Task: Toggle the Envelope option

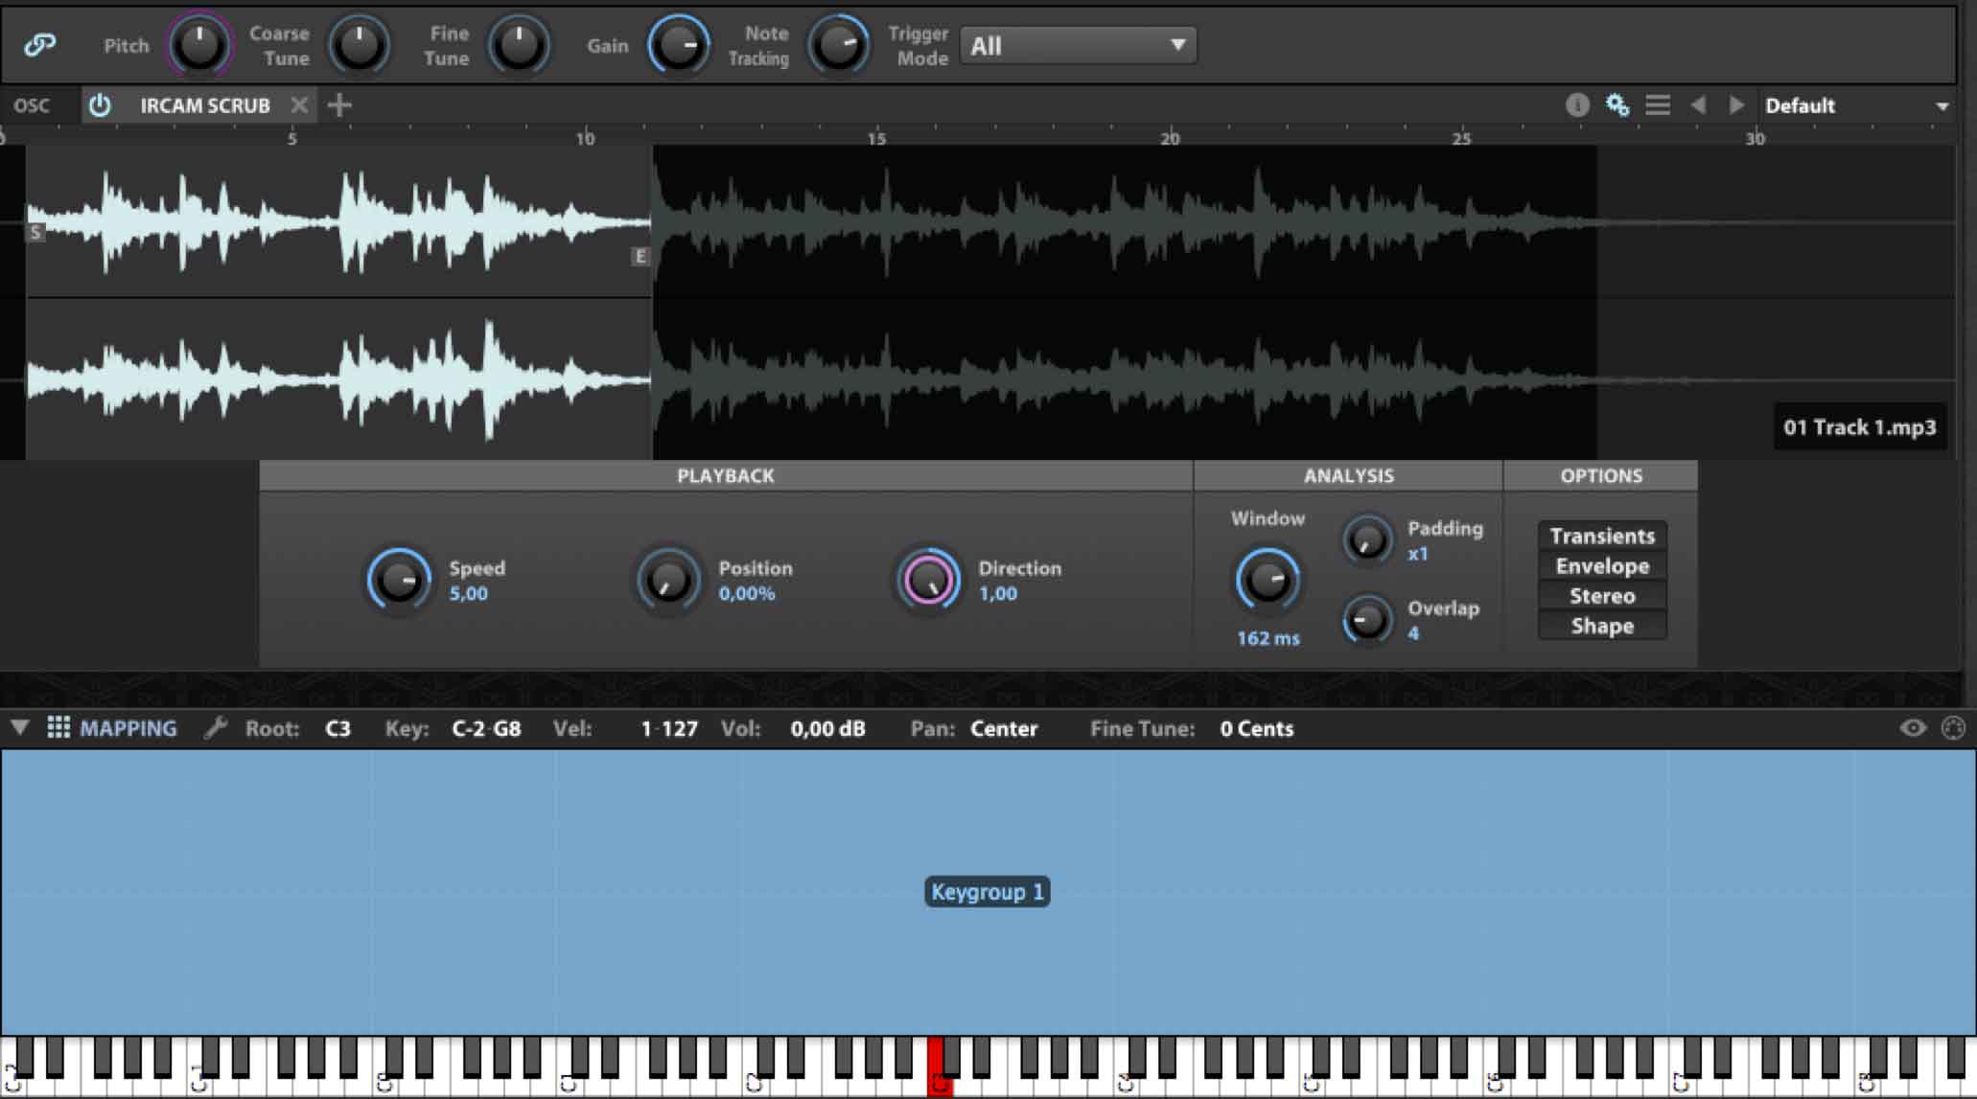Action: [1602, 566]
